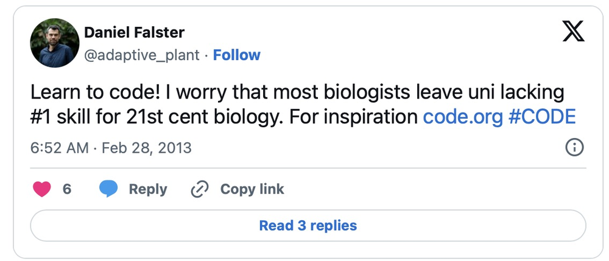This screenshot has width=609, height=261.
Task: Like the tweet with the heart icon
Action: pos(41,189)
